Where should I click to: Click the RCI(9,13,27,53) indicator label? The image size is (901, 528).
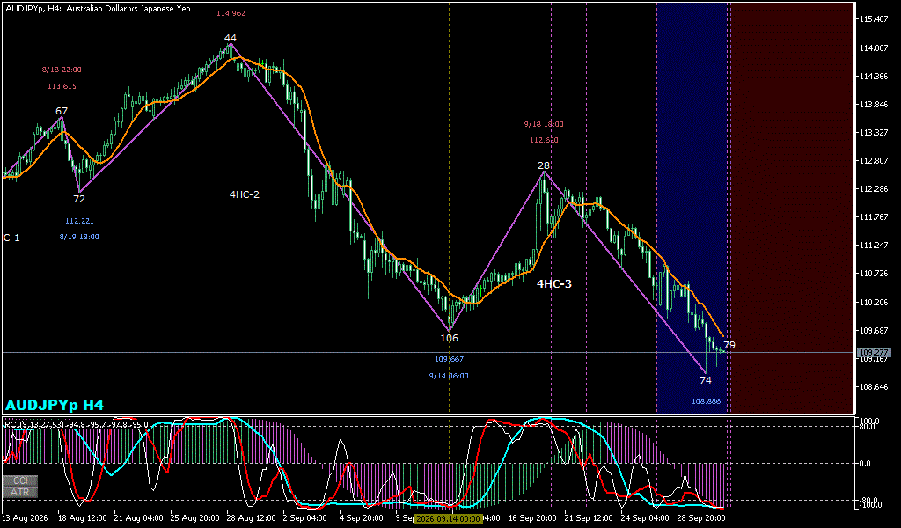pyautogui.click(x=76, y=424)
